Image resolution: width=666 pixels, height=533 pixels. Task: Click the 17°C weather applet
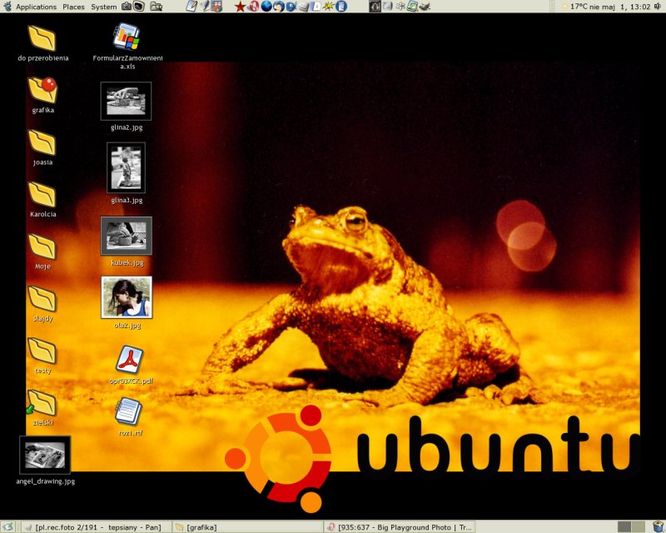(x=574, y=7)
